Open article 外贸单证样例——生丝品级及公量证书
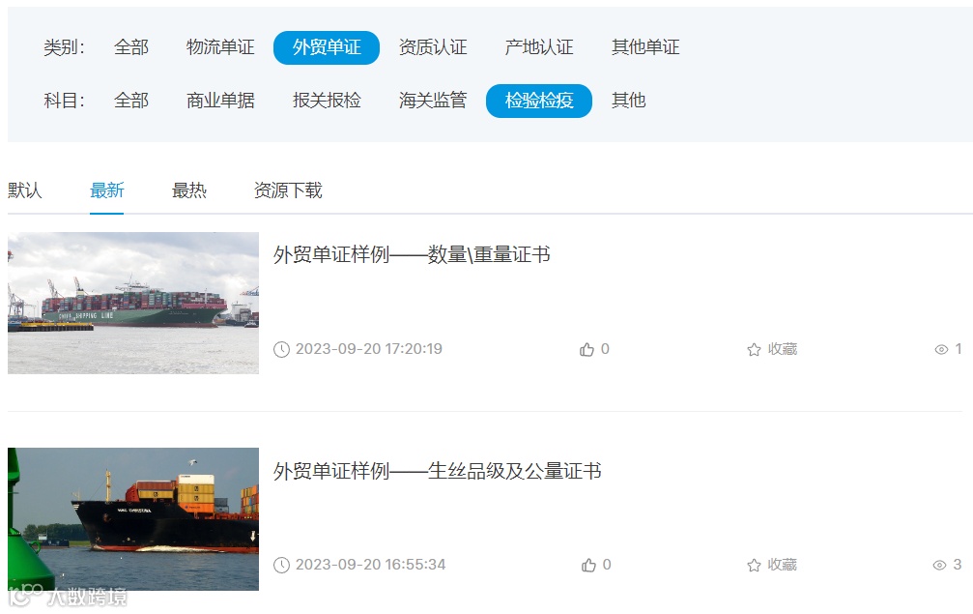Viewport: 973px width, 614px height. coord(437,471)
